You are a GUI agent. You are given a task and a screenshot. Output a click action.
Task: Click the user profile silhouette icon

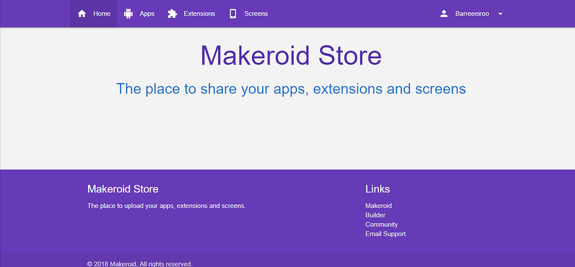point(444,13)
